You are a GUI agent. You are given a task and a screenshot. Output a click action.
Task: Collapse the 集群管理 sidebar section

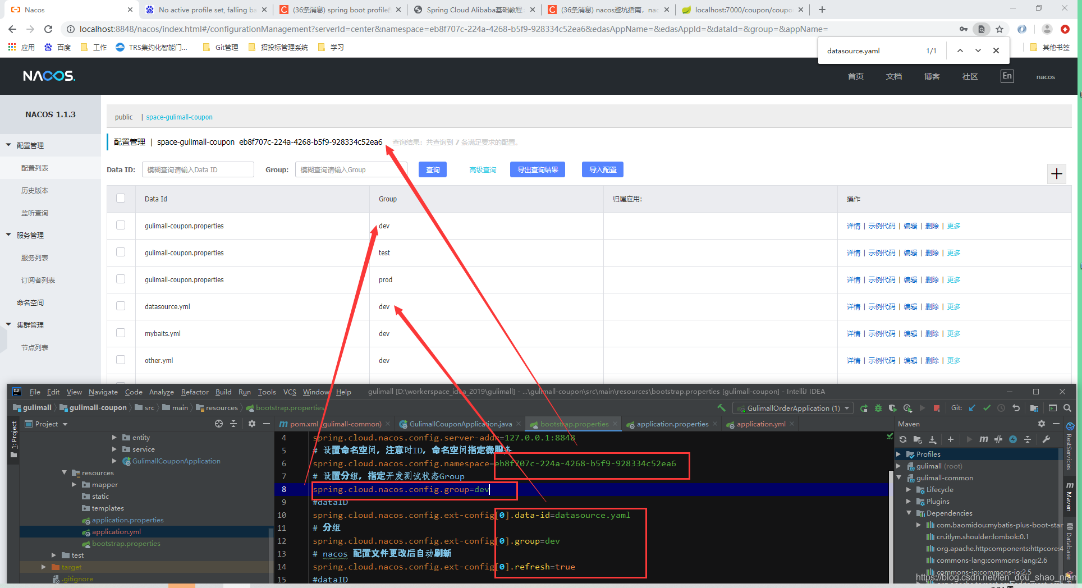click(x=8, y=324)
